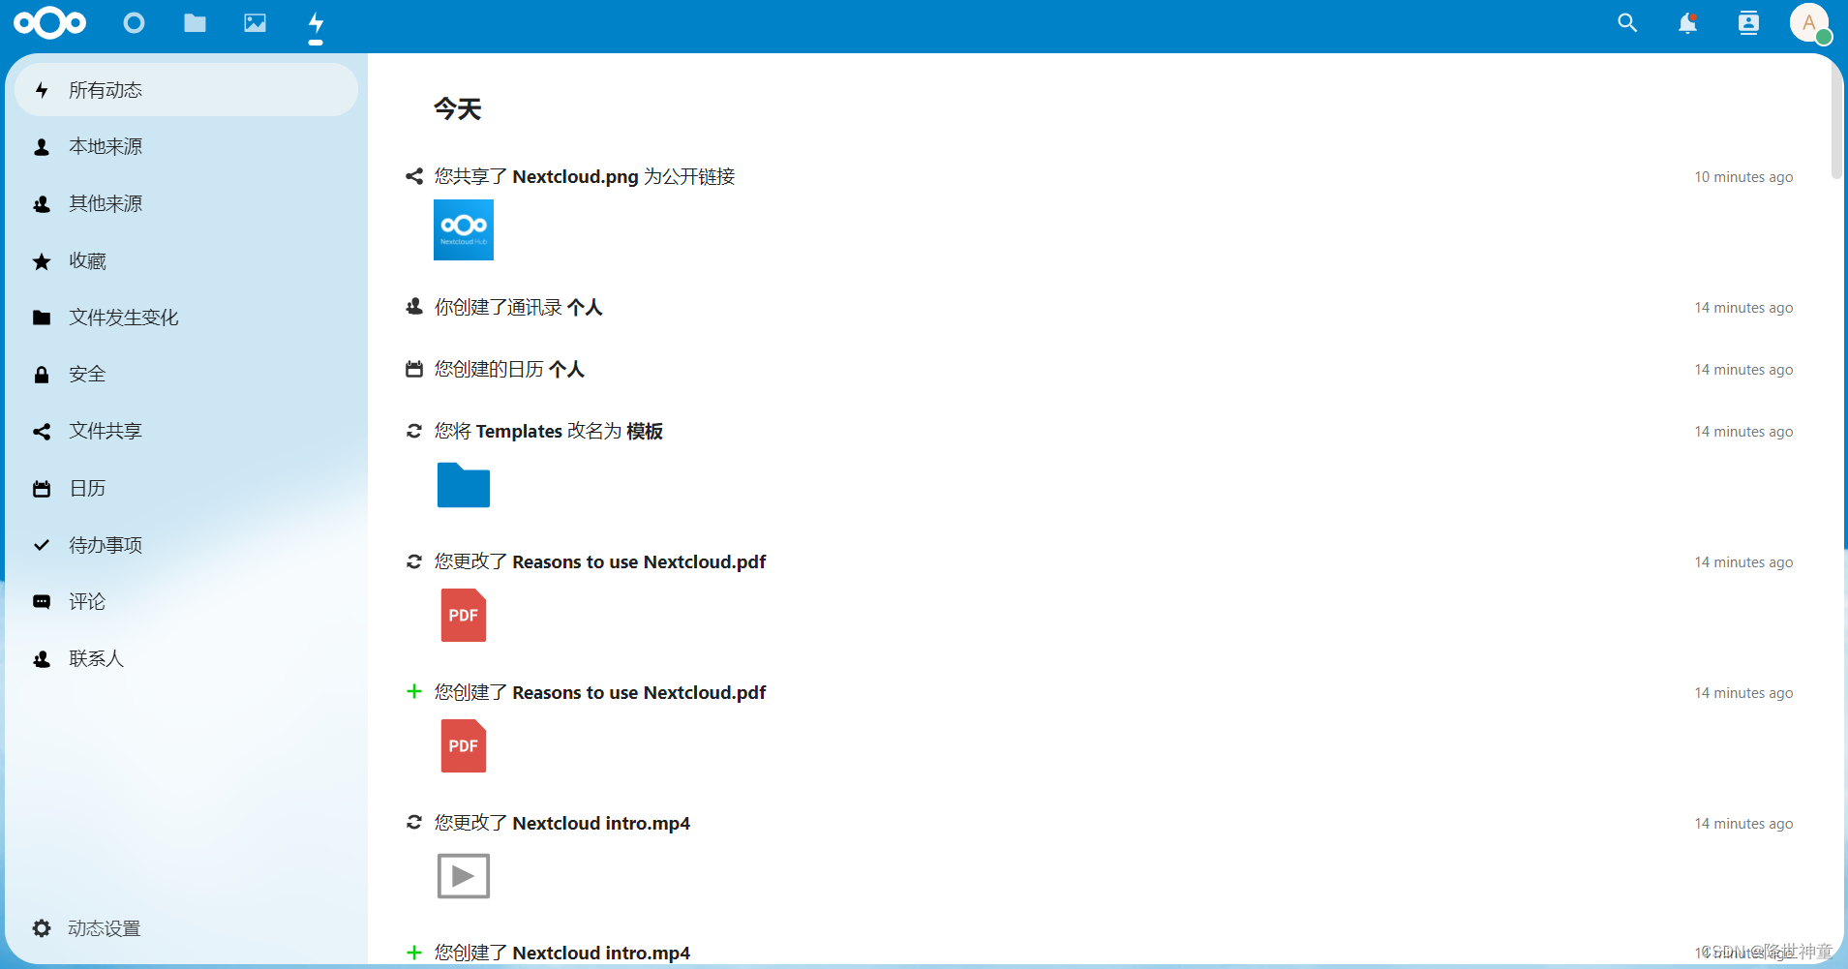Click the 文件共享 share icon in sidebar
The width and height of the screenshot is (1848, 969).
(42, 432)
